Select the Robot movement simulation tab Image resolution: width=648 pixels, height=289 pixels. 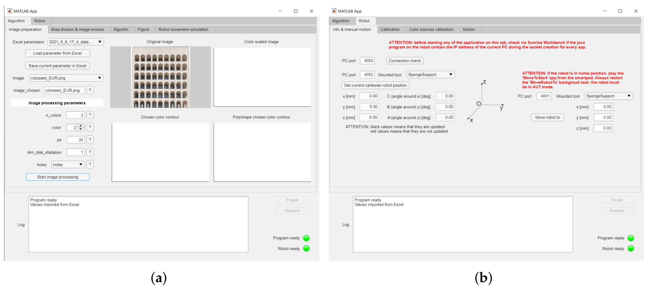coord(183,29)
